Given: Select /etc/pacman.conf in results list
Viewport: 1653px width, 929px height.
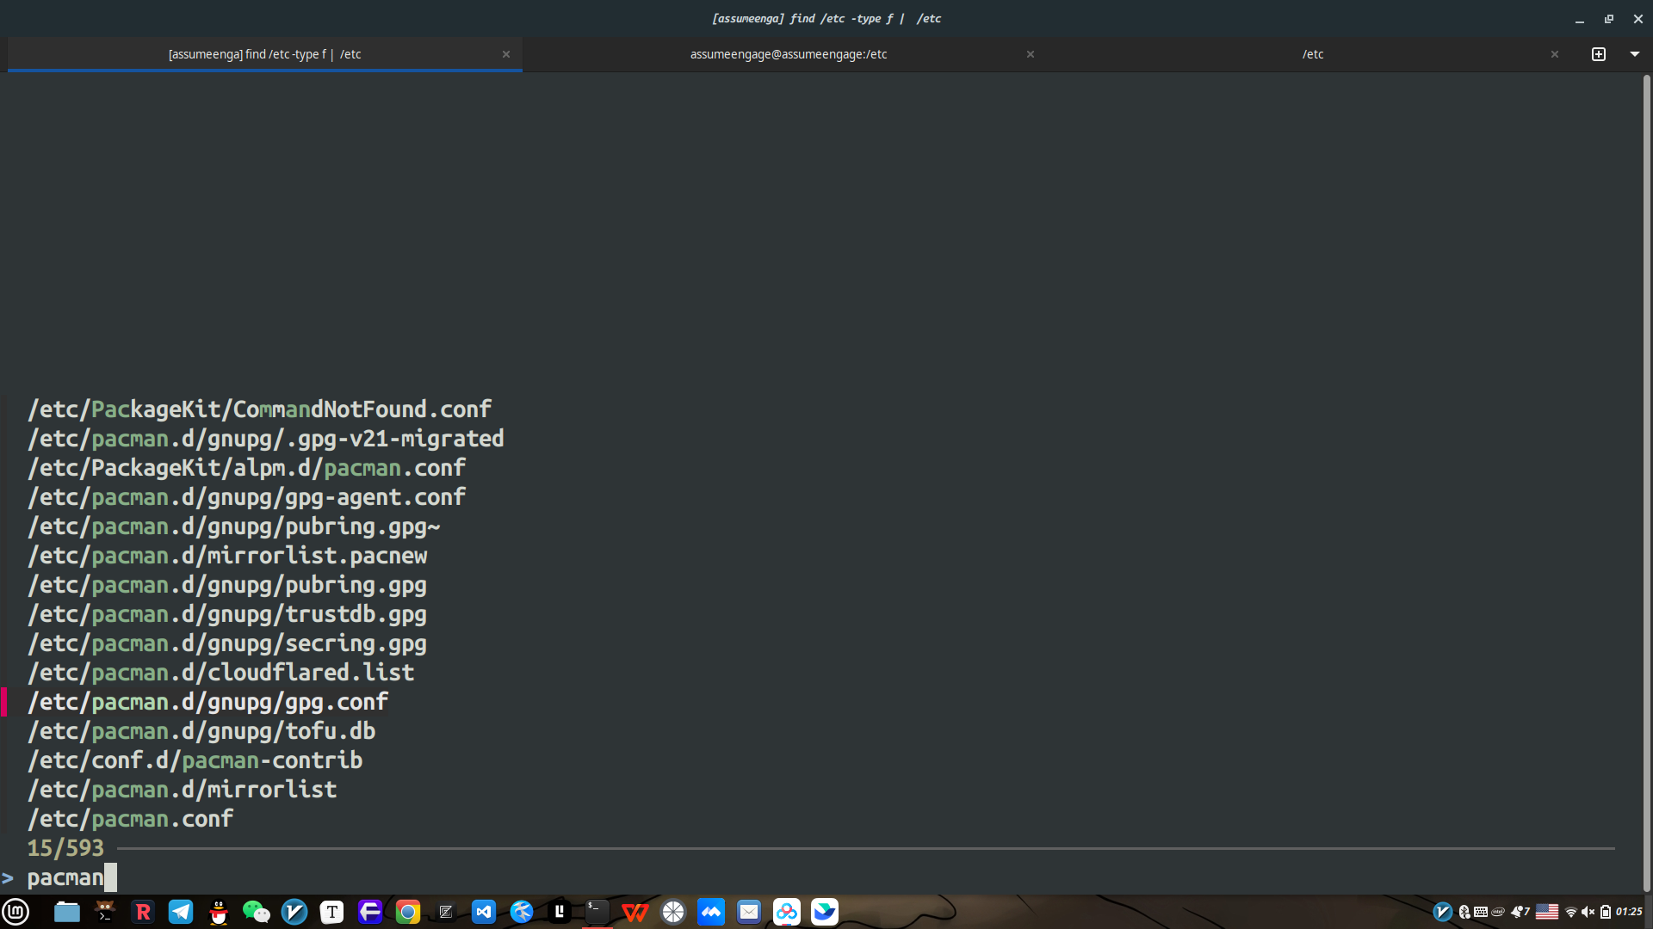Looking at the screenshot, I should pyautogui.click(x=130, y=819).
